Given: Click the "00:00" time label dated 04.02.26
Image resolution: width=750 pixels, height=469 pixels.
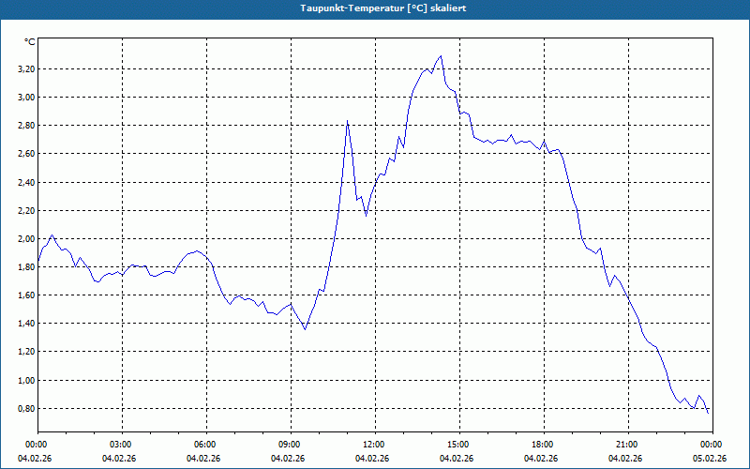Looking at the screenshot, I should tap(35, 445).
